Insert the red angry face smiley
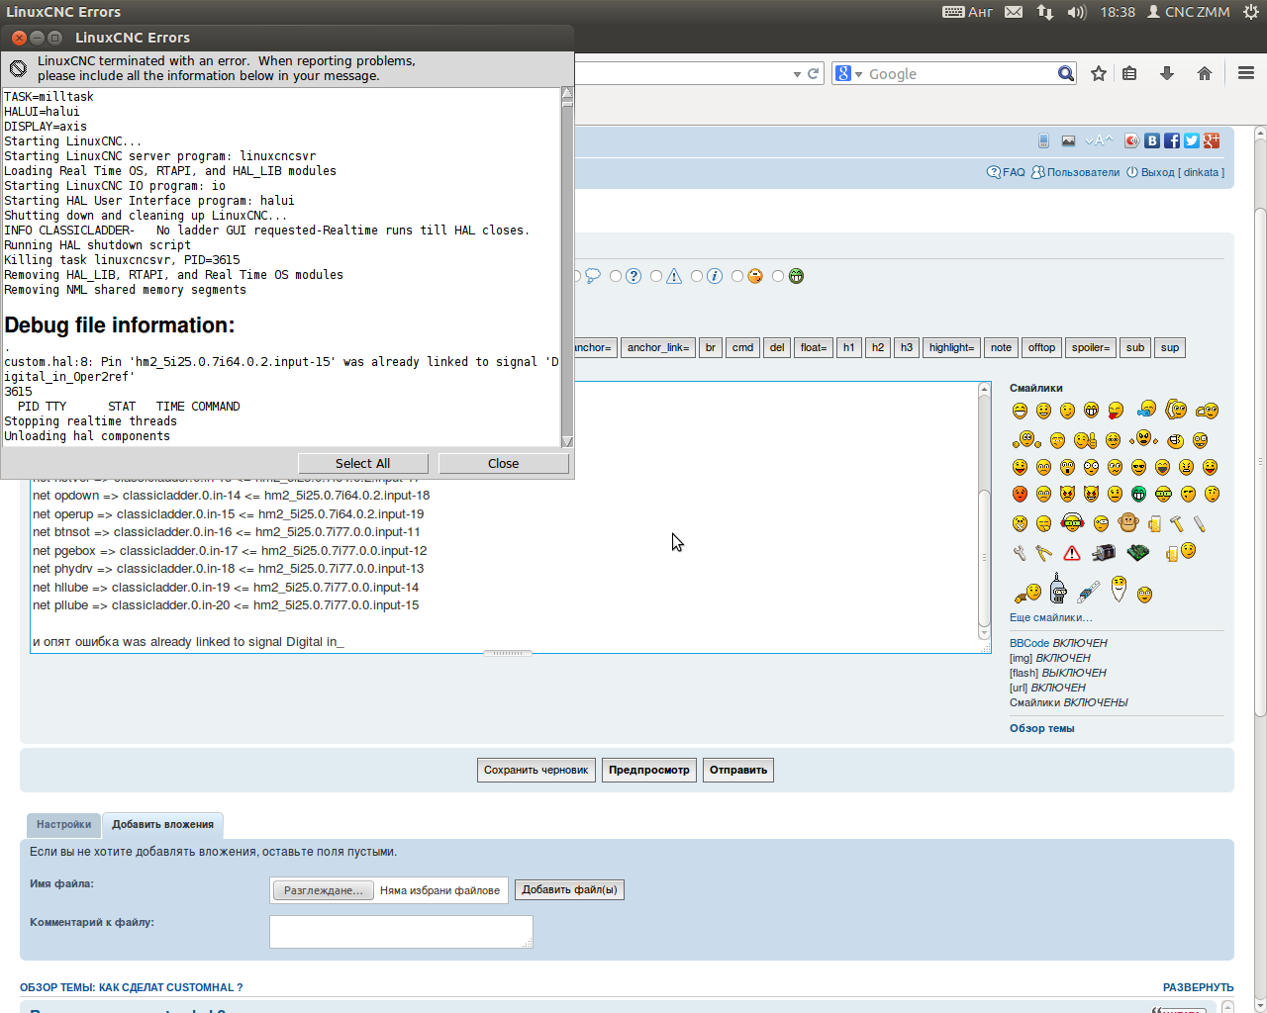The width and height of the screenshot is (1267, 1013). [1020, 494]
